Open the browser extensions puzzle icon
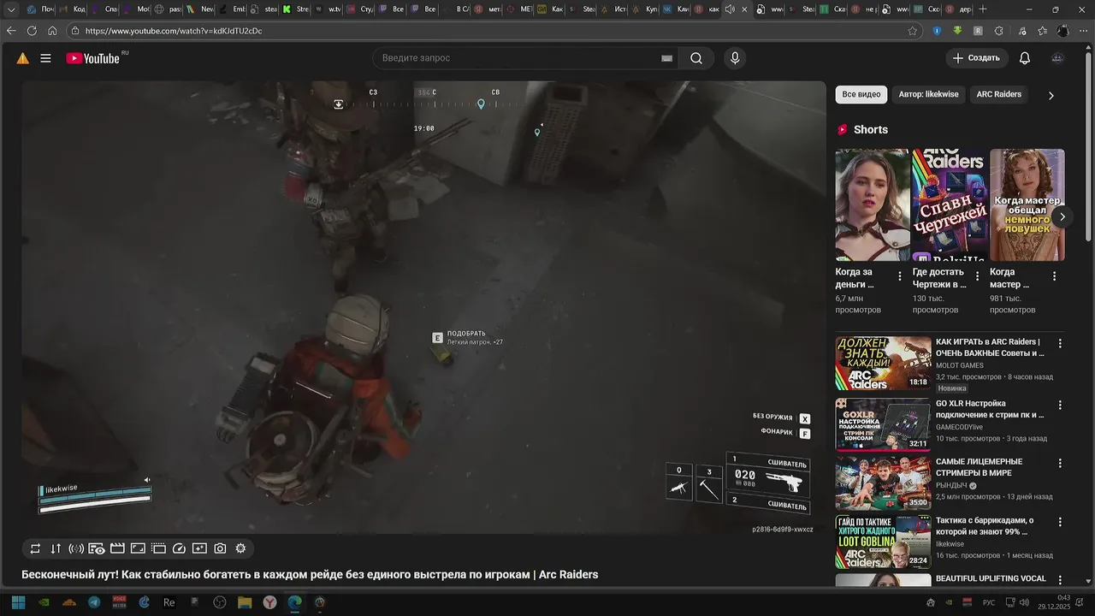 998,31
